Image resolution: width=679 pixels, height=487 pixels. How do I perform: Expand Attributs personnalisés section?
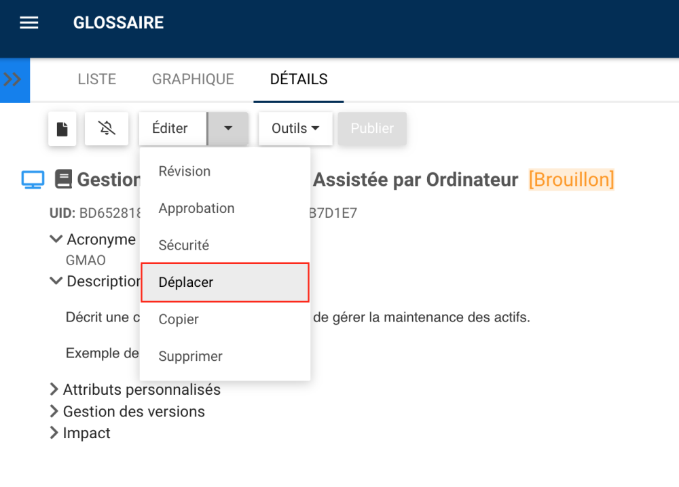(54, 390)
